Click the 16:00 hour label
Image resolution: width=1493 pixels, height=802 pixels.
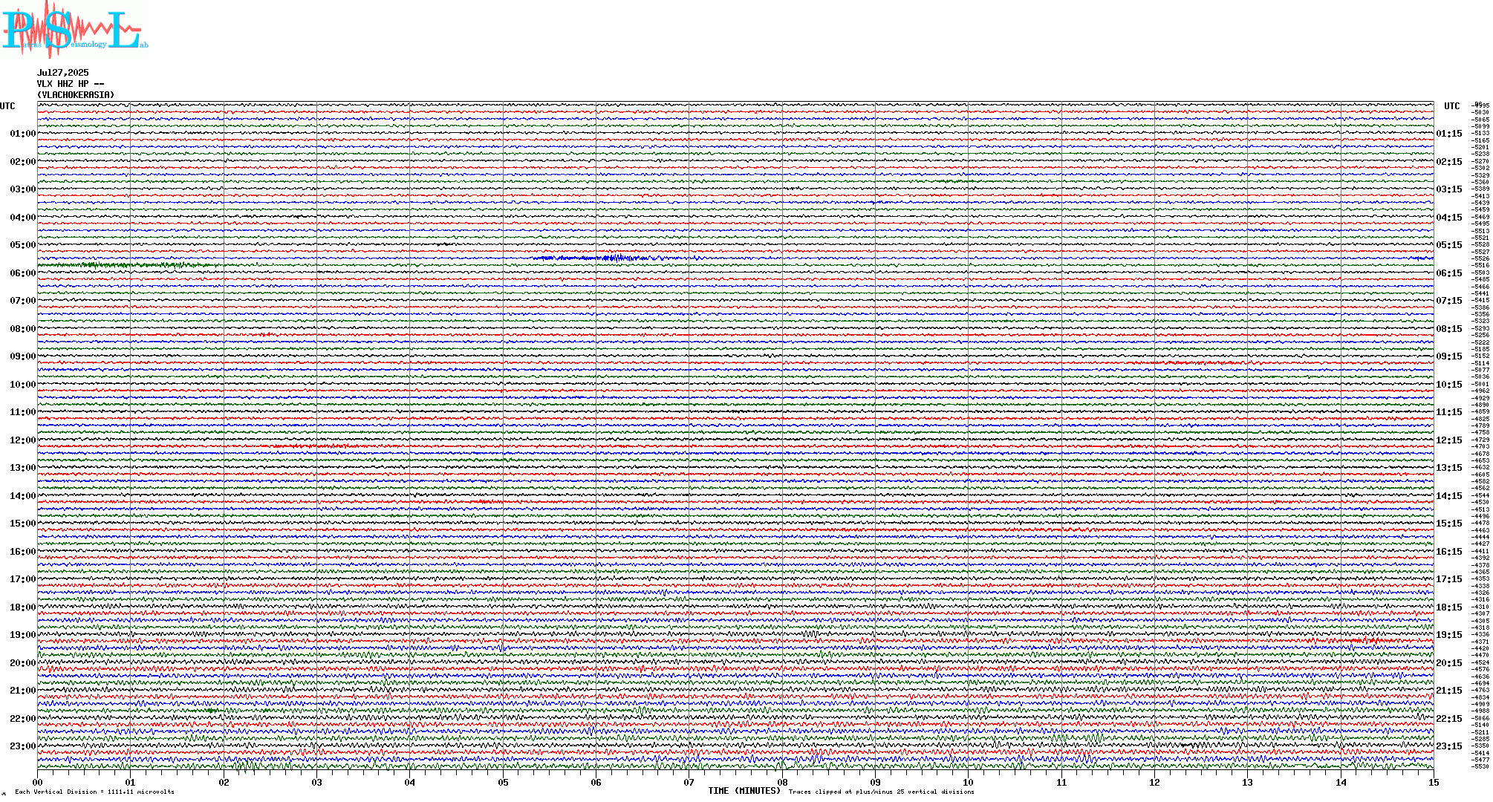(x=22, y=552)
